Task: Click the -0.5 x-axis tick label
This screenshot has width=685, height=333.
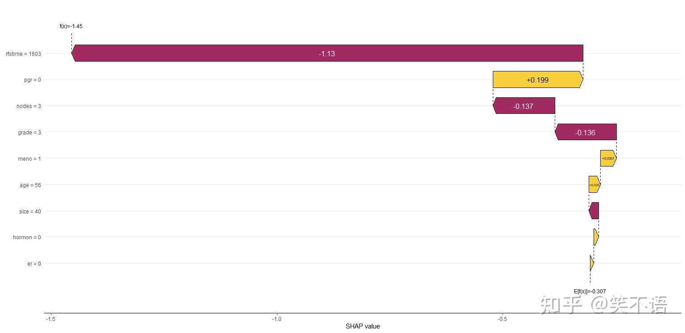Action: pyautogui.click(x=502, y=319)
